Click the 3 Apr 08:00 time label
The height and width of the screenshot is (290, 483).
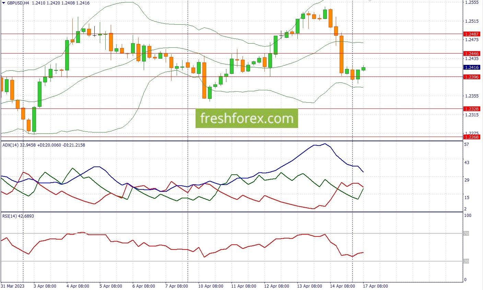pyautogui.click(x=45, y=286)
